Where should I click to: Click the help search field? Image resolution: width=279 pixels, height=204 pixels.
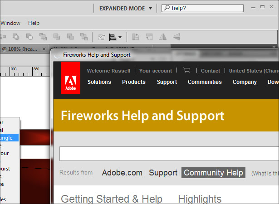click(x=202, y=8)
